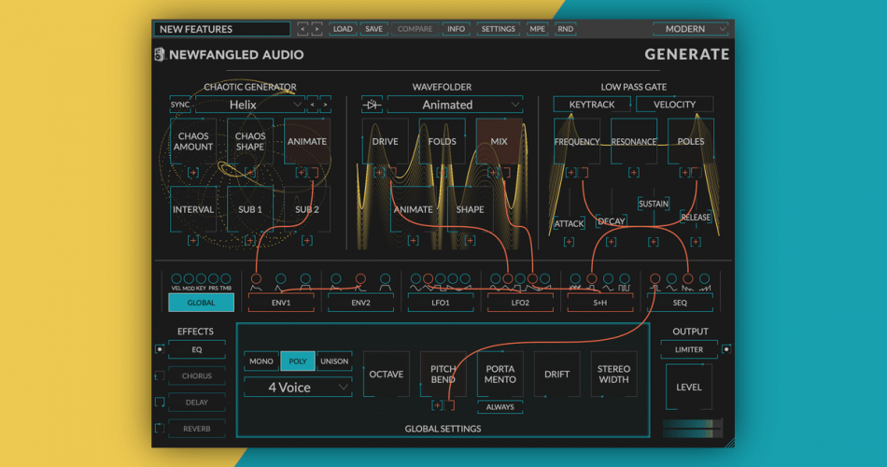Open the Animated wavefolder dropdown

[x=455, y=105]
